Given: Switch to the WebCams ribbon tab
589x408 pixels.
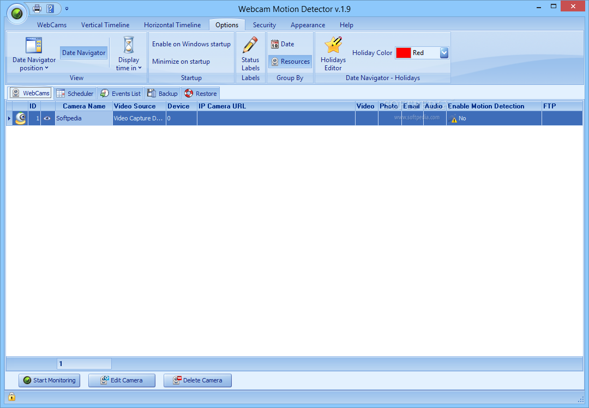Looking at the screenshot, I should [x=52, y=25].
